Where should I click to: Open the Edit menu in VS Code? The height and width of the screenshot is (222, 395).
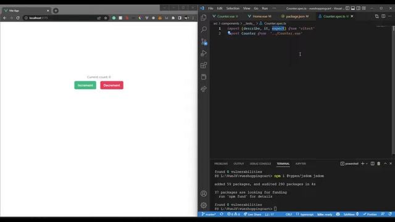click(x=220, y=8)
